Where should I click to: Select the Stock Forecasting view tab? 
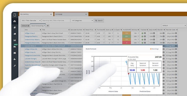tap(38, 26)
